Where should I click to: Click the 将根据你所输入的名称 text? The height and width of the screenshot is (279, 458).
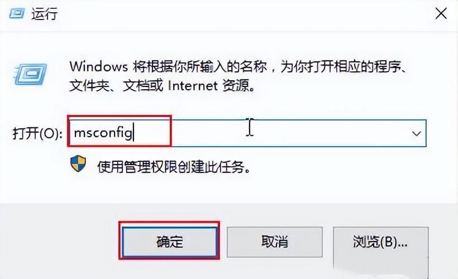(200, 67)
